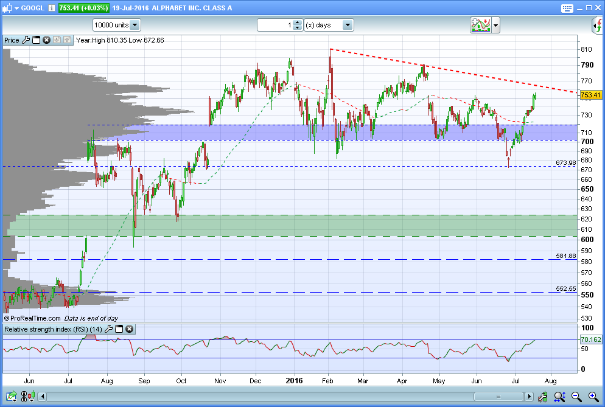Open the (x) days timeframe unit dropdown
The image size is (605, 407).
329,25
